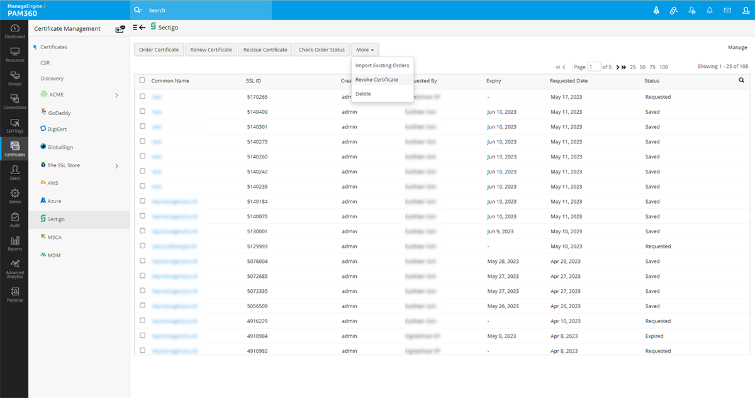Tick the checkbox for SSL ID 5170265
The height and width of the screenshot is (398, 755).
(x=142, y=96)
